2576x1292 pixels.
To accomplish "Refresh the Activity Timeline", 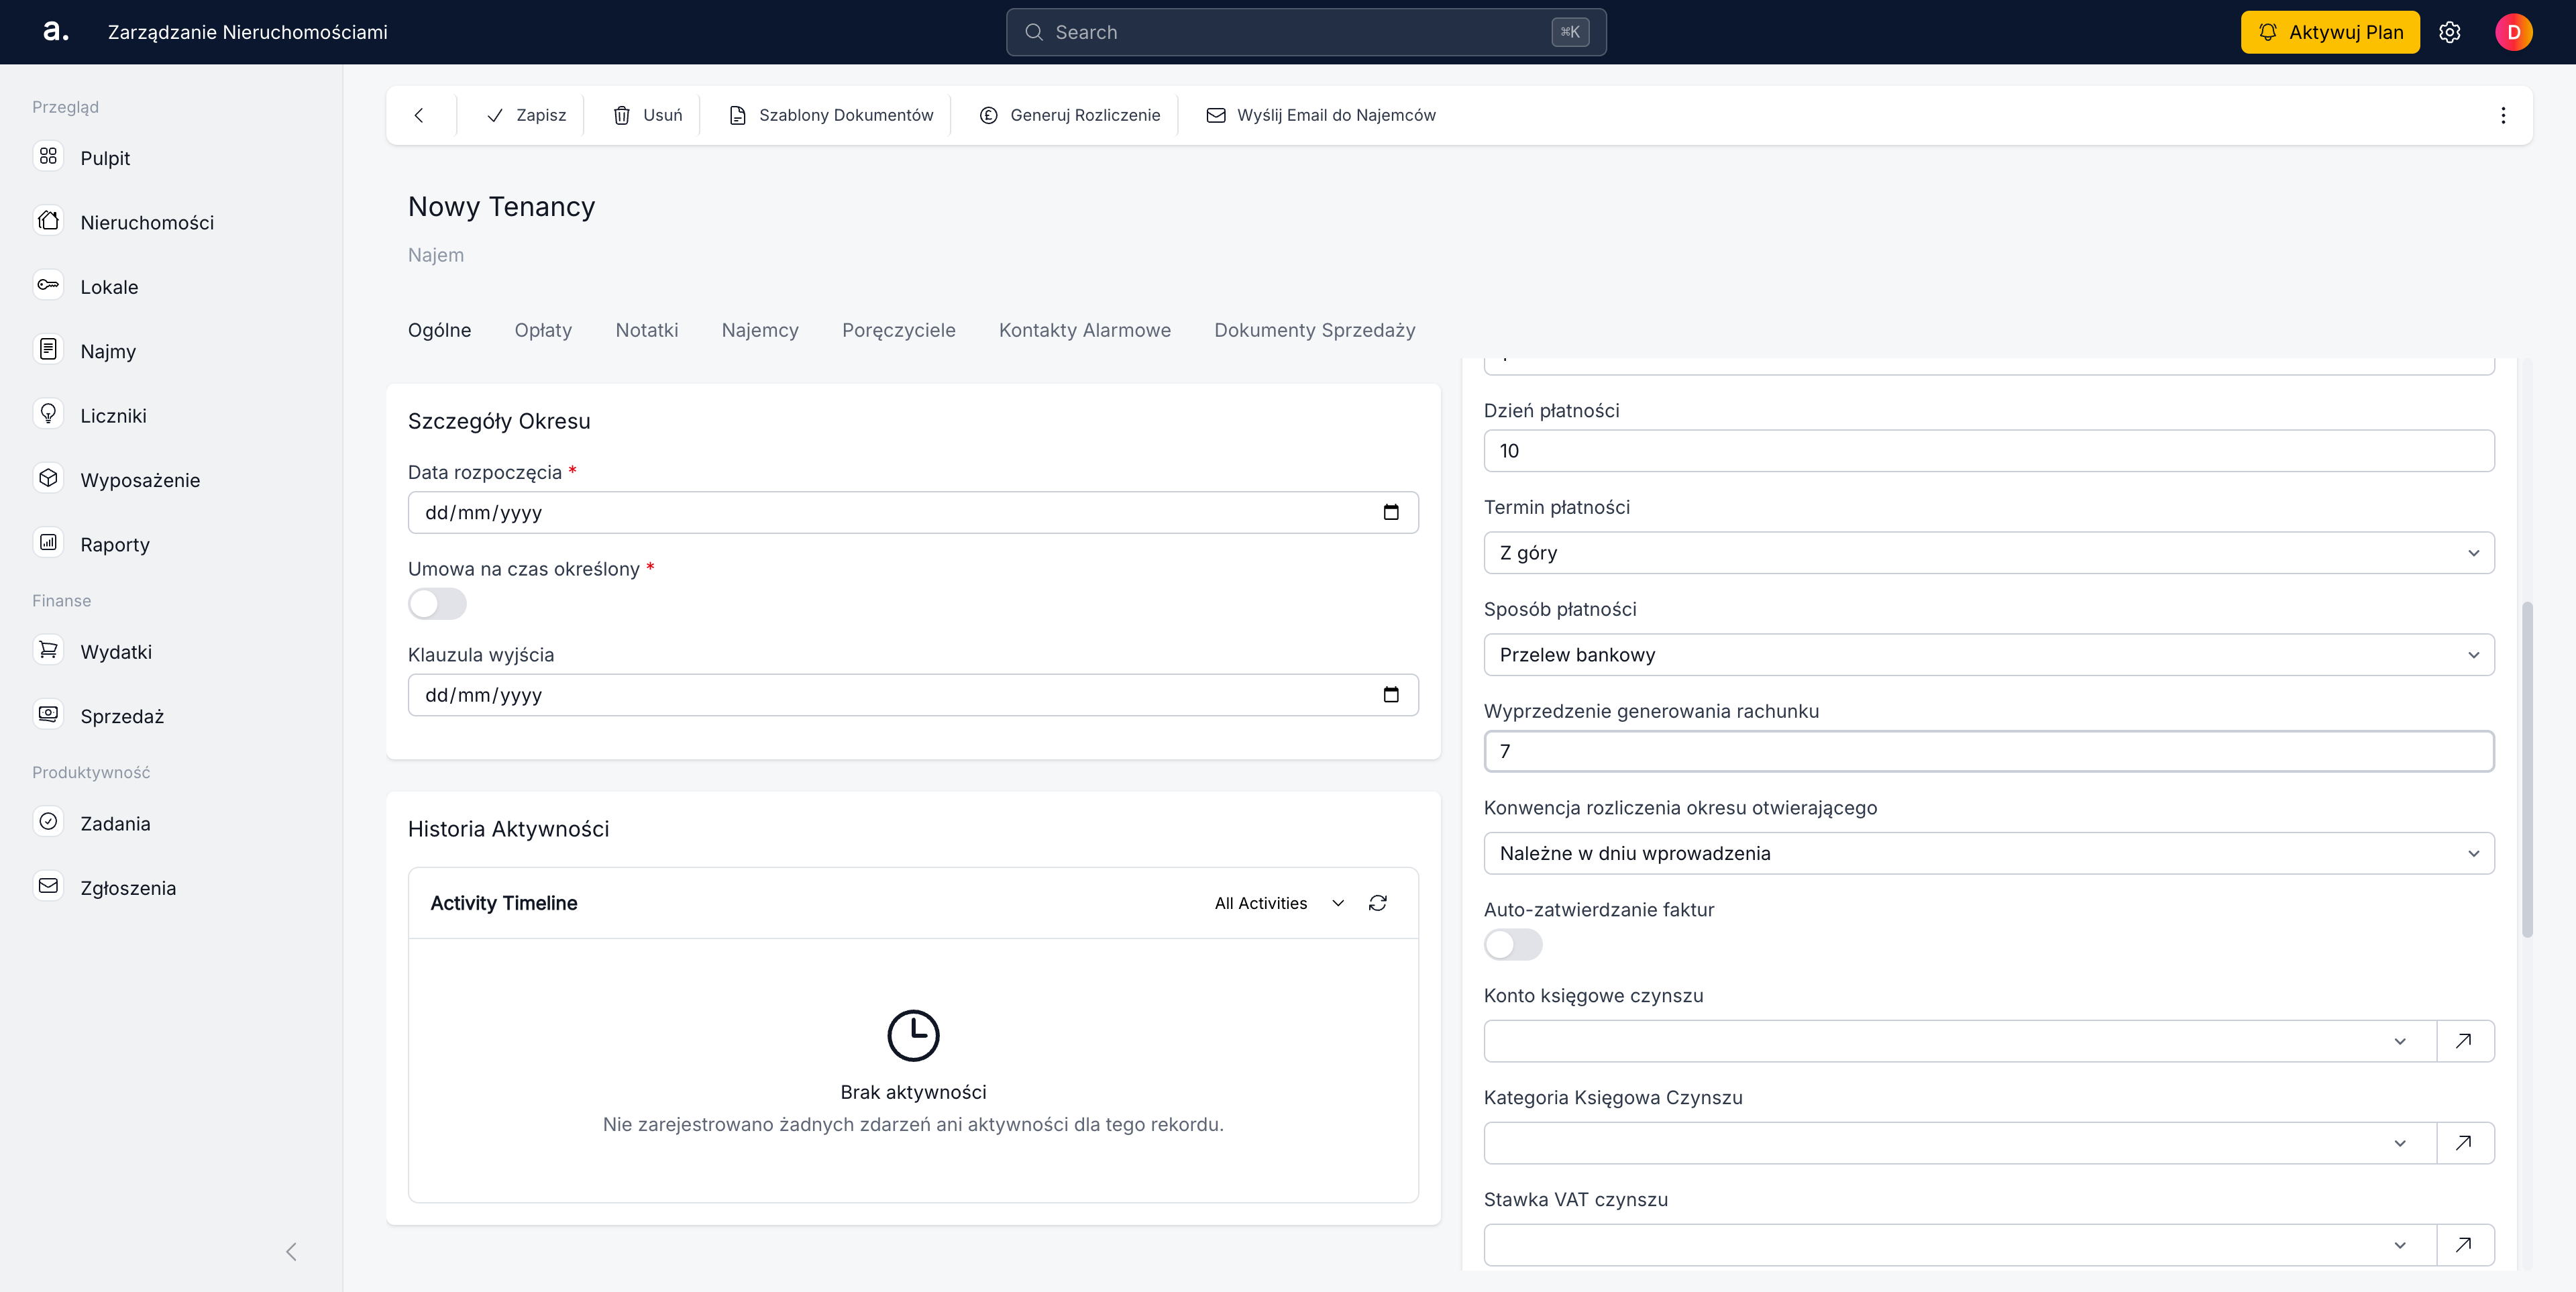I will click(x=1377, y=903).
